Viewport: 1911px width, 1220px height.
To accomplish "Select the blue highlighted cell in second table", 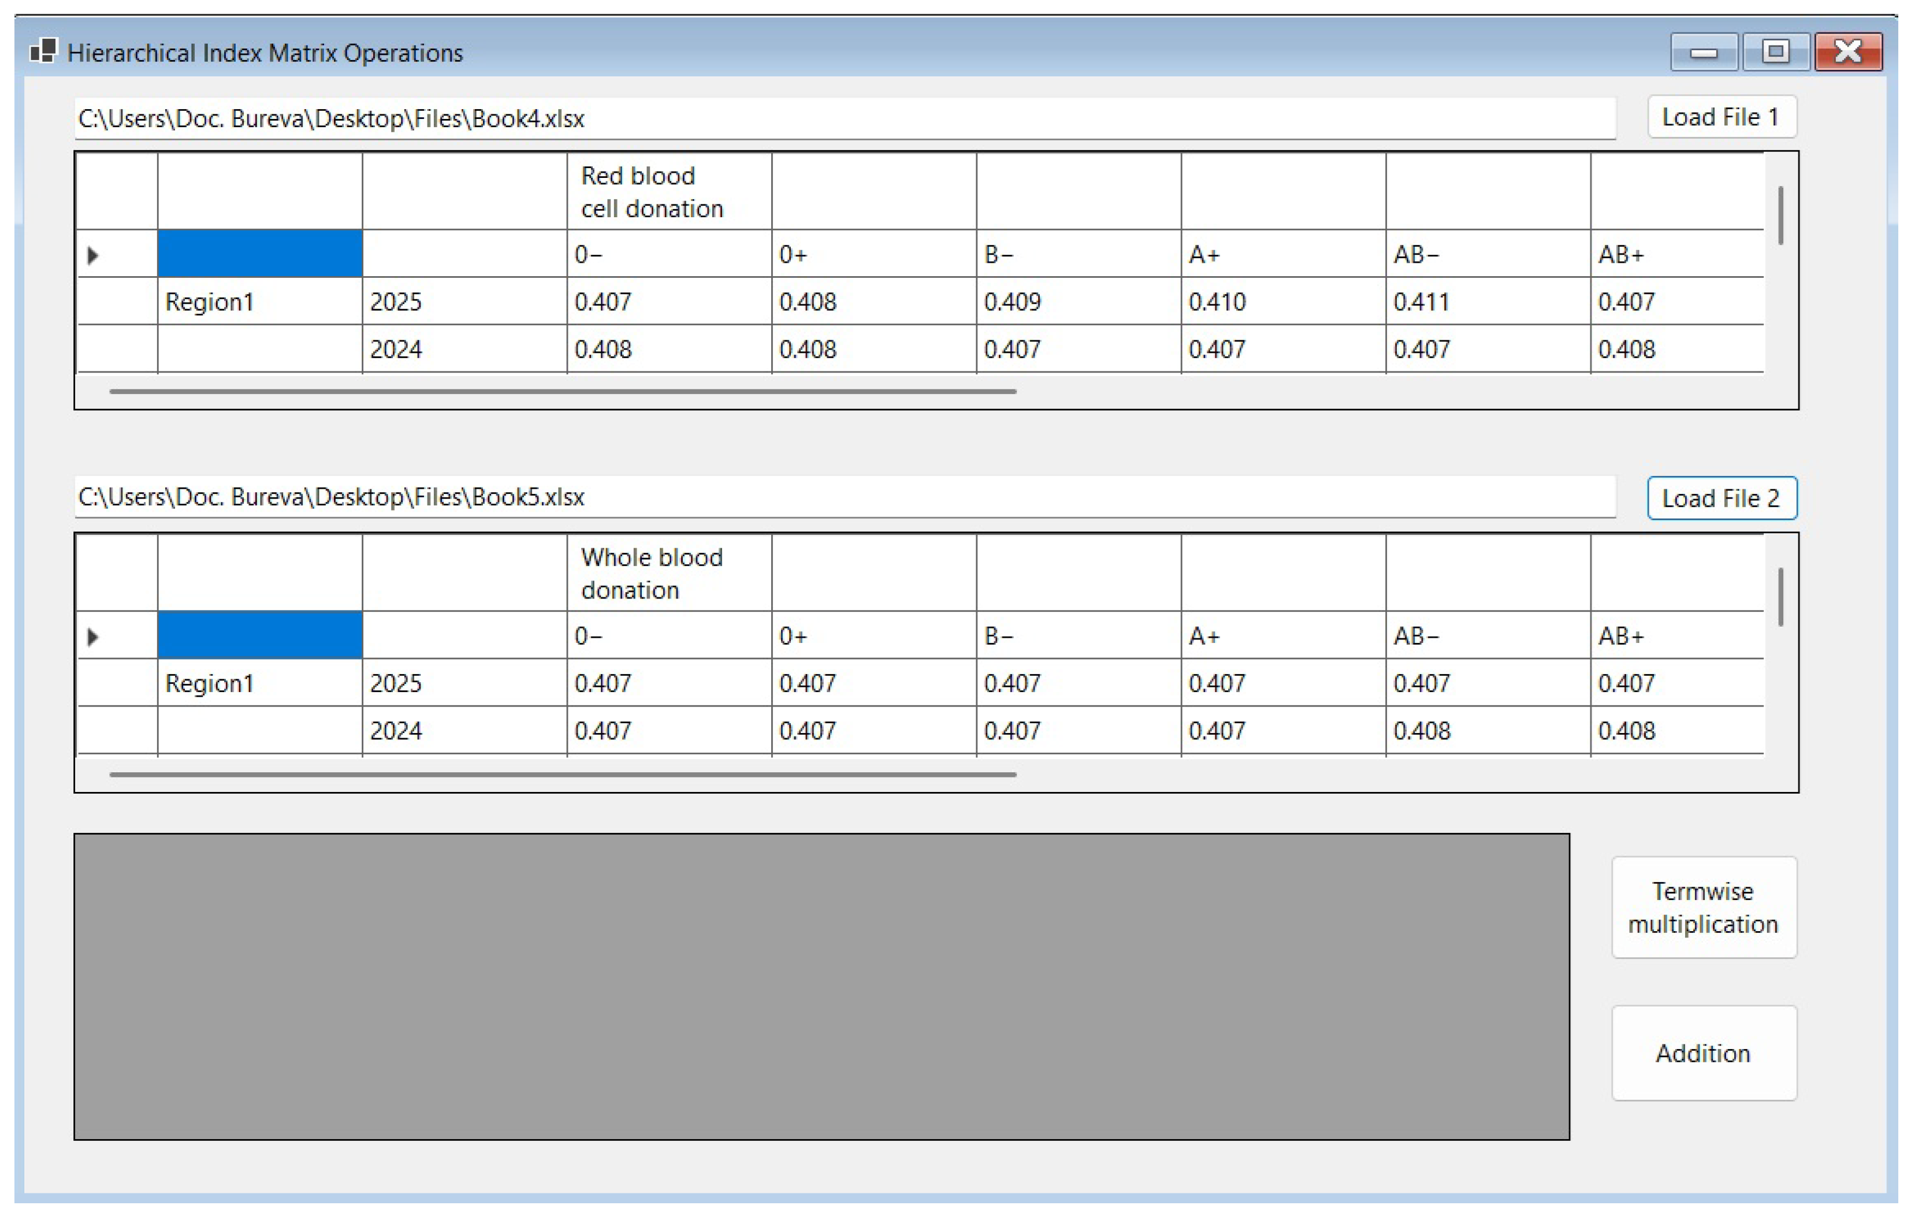I will tap(259, 636).
